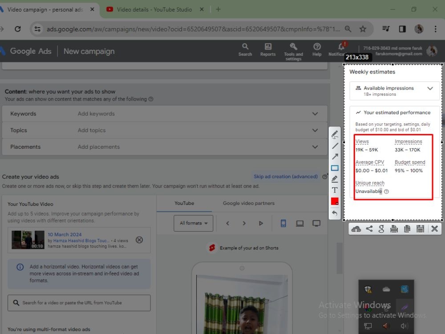The width and height of the screenshot is (445, 334).
Task: Open Google Ads Search
Action: [245, 50]
